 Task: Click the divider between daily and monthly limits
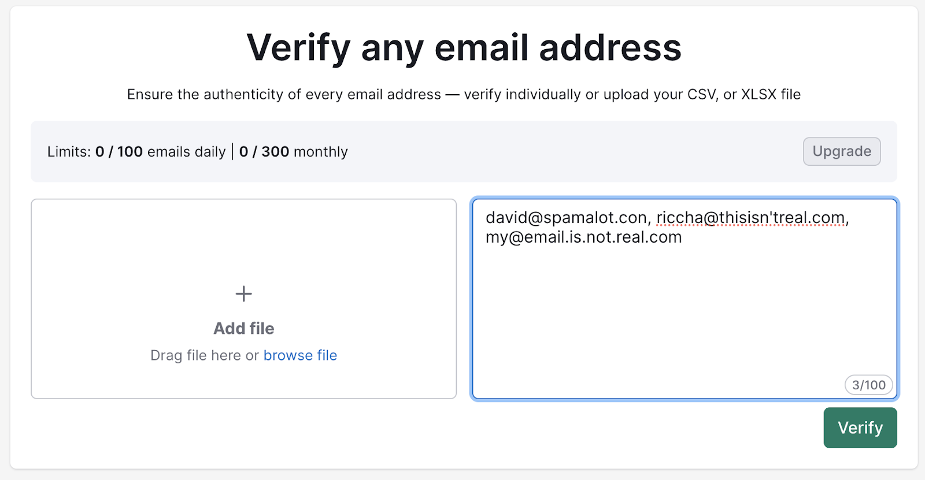(x=232, y=152)
